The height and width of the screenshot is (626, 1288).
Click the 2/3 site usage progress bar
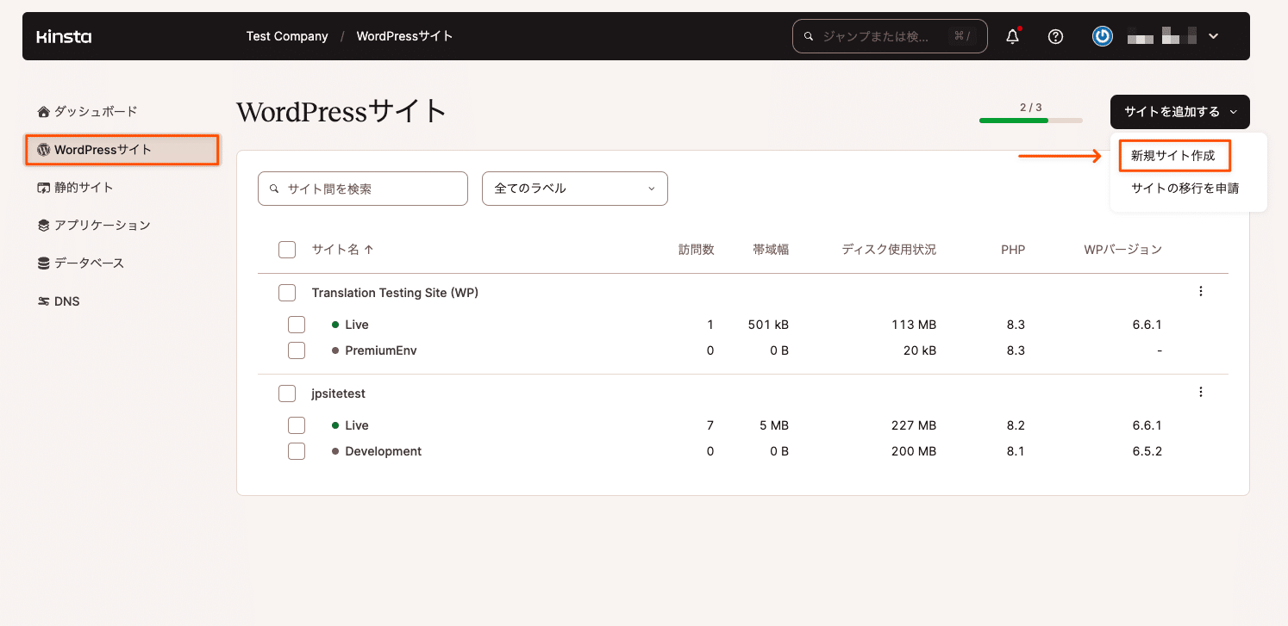tap(1031, 121)
